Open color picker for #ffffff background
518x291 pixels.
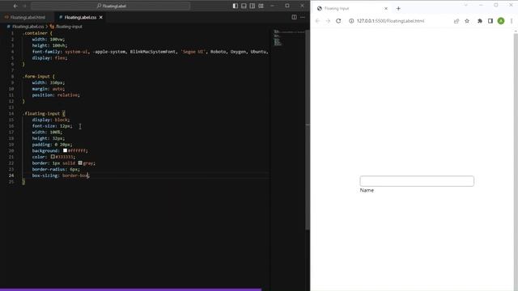[x=65, y=150]
